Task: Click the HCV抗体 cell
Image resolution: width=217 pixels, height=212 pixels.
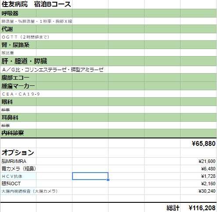Action: point(18,176)
